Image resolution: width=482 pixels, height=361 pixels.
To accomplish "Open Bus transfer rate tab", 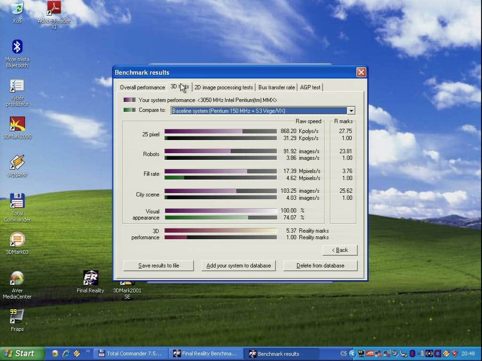I will 276,87.
